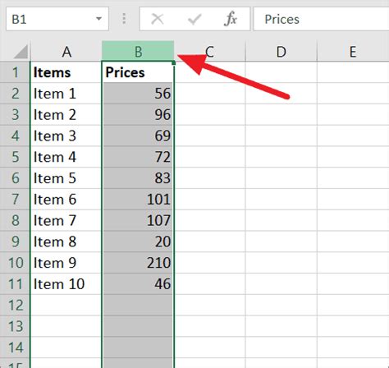Select row 10 header
Image resolution: width=389 pixels, height=368 pixels.
pos(15,263)
